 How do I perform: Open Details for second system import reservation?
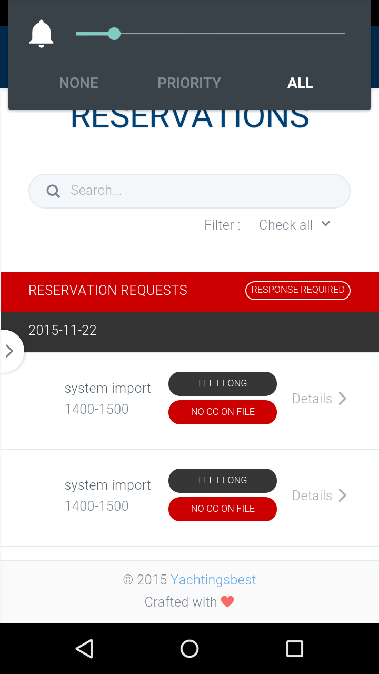pyautogui.click(x=312, y=495)
